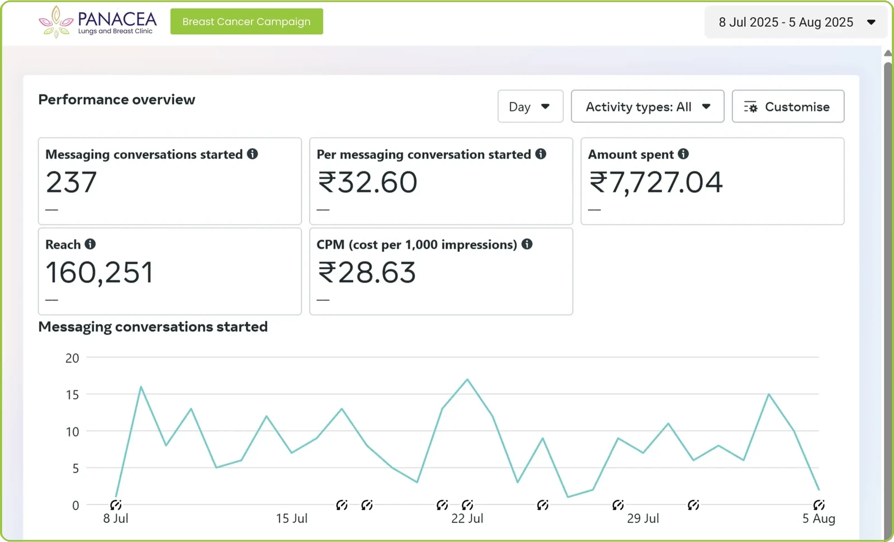The width and height of the screenshot is (894, 542).
Task: Click the 15 Jul axis label
Action: [x=292, y=519]
